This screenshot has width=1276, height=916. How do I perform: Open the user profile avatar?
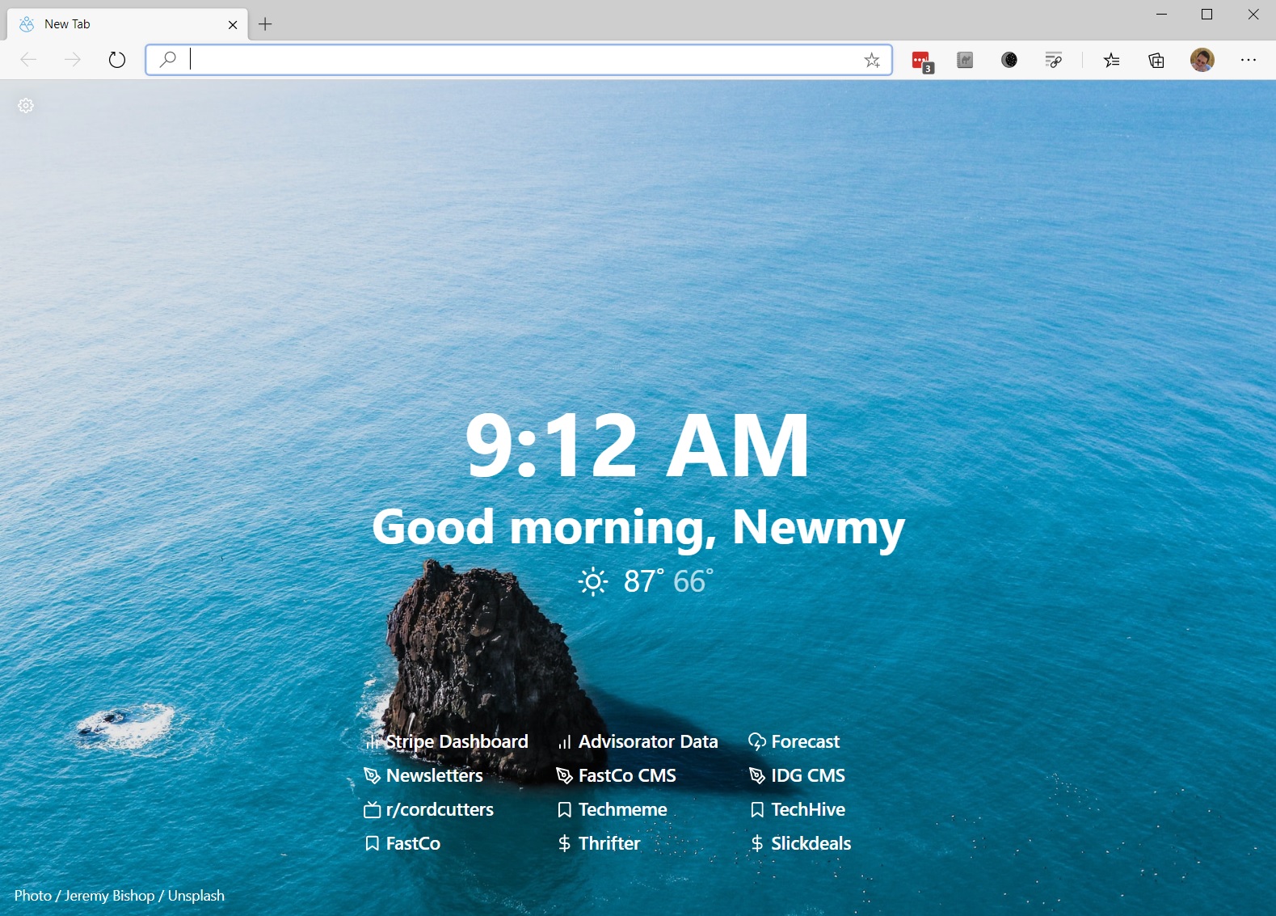tap(1202, 60)
